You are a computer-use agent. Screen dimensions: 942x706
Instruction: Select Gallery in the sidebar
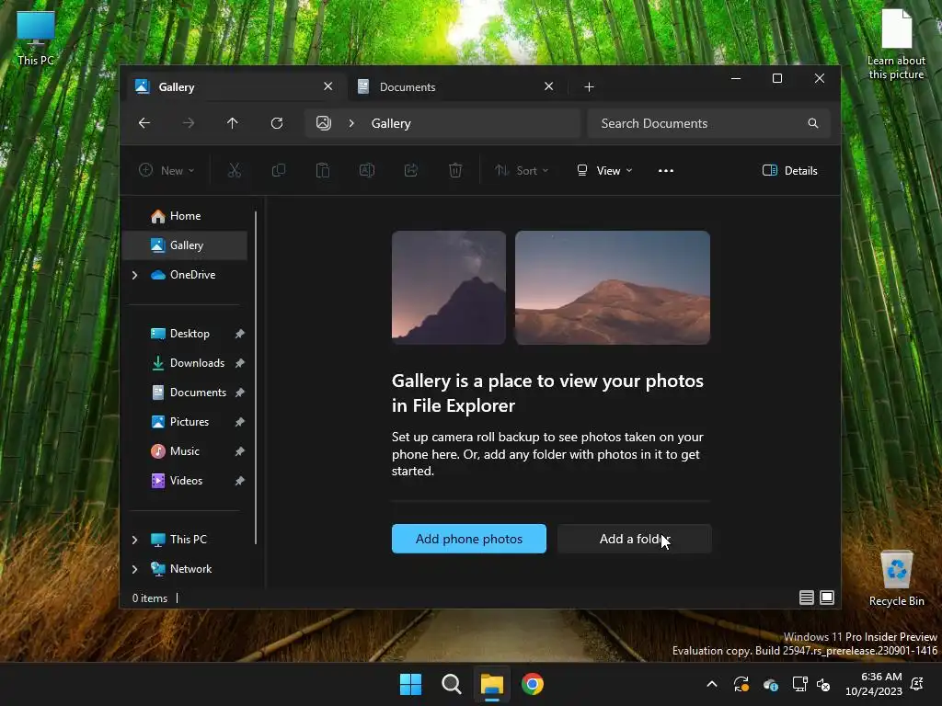click(185, 245)
